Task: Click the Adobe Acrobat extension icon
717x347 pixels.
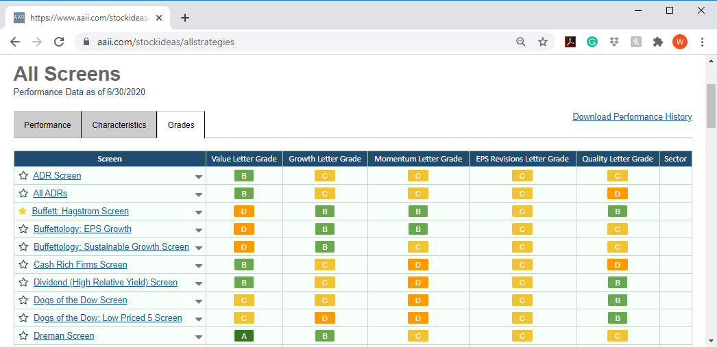Action: pos(570,42)
